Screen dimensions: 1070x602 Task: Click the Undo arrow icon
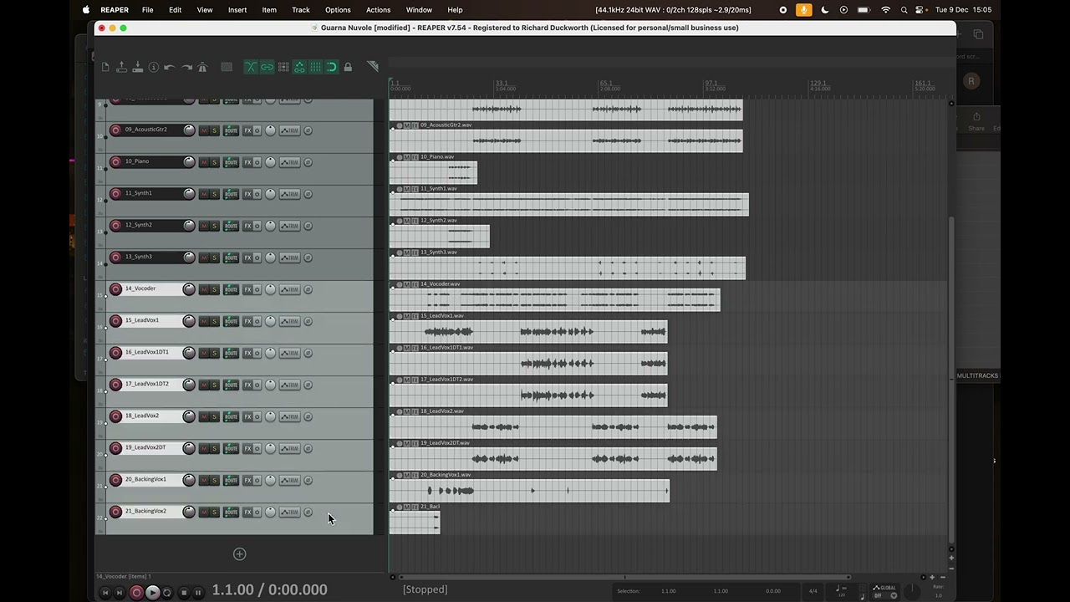click(x=170, y=67)
